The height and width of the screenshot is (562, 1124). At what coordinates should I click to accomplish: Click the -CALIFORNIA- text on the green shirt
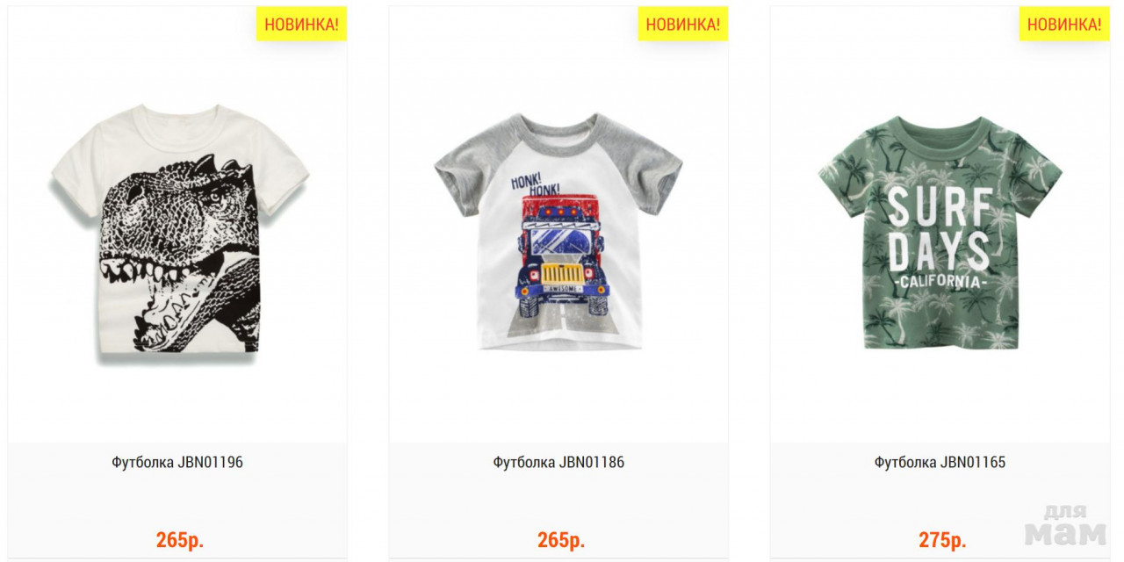coord(939,282)
